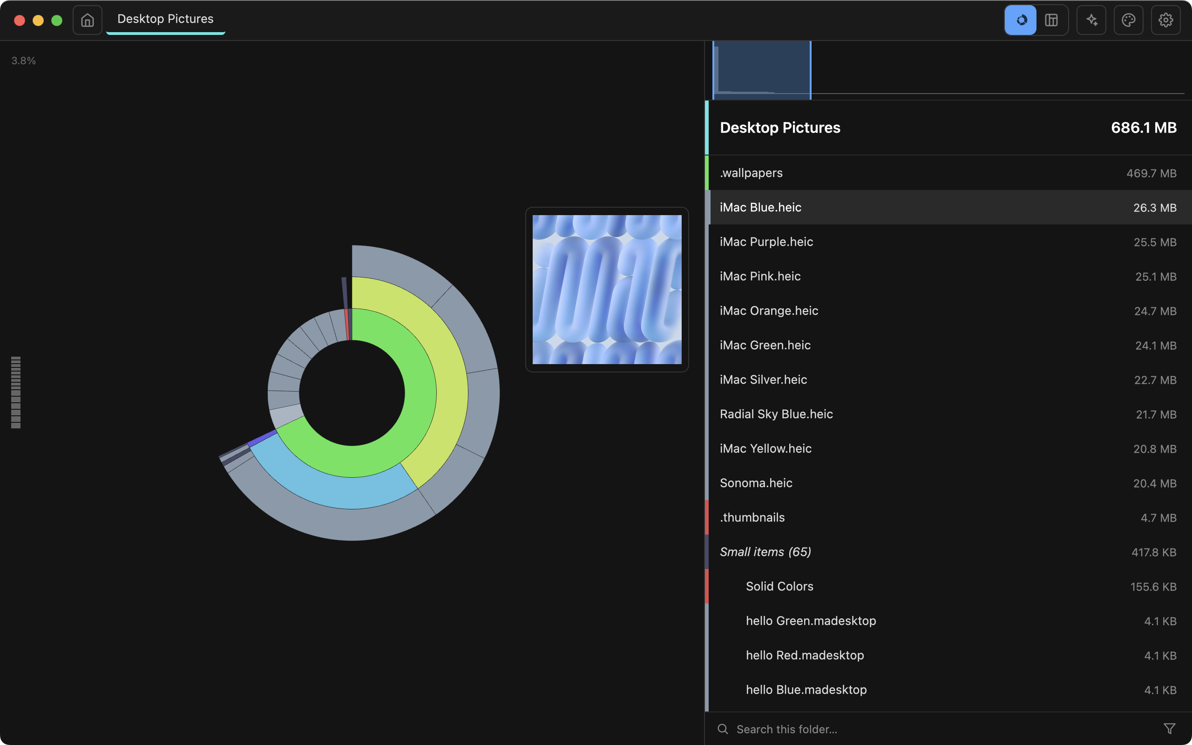Select iMac Green.heic in the list
The image size is (1192, 745).
pyautogui.click(x=948, y=345)
